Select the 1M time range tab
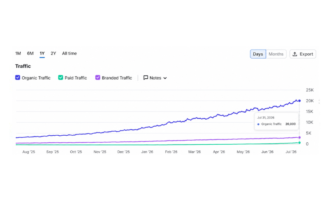This screenshot has width=329, height=205. pos(18,54)
